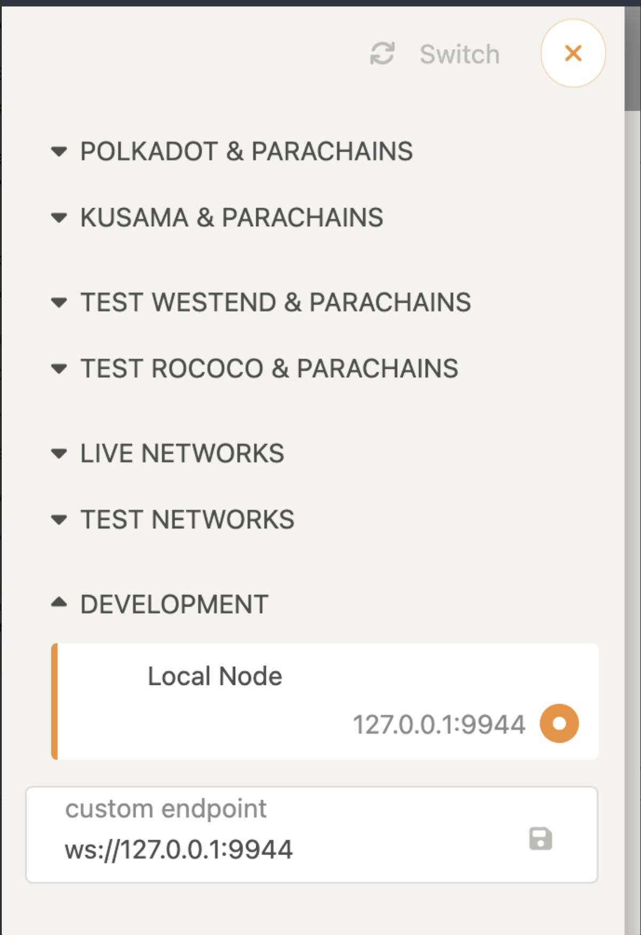
Task: Open the KUSAMA & PARACHAINS network list
Action: pos(232,215)
